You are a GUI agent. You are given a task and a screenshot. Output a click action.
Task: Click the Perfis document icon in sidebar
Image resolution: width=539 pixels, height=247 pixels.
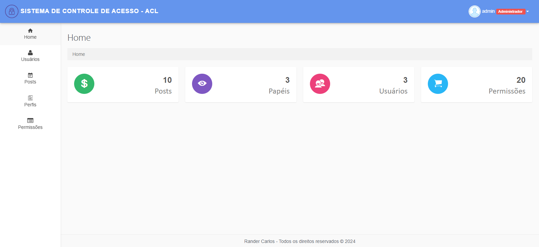coord(30,98)
